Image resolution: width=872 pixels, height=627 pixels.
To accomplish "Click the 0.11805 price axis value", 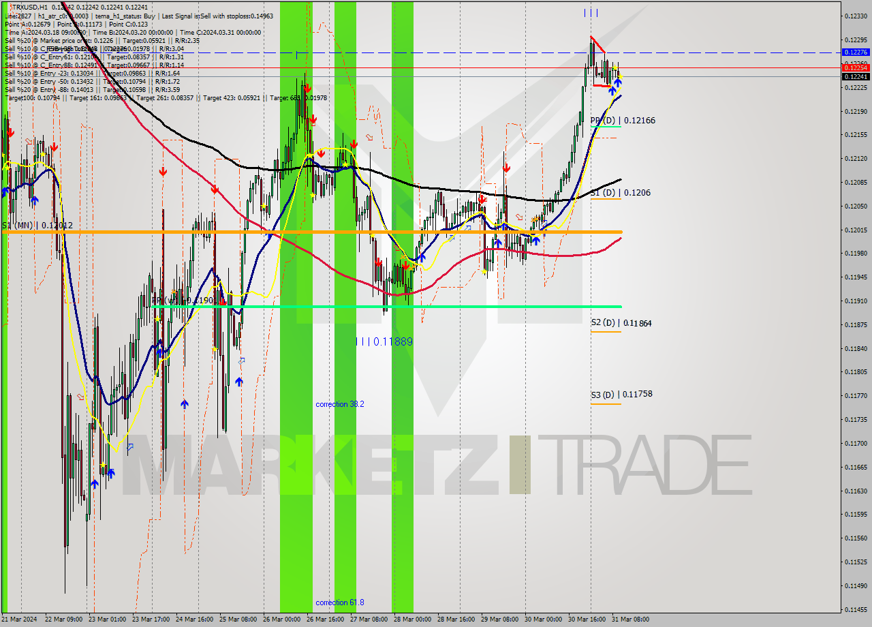I will pyautogui.click(x=855, y=371).
